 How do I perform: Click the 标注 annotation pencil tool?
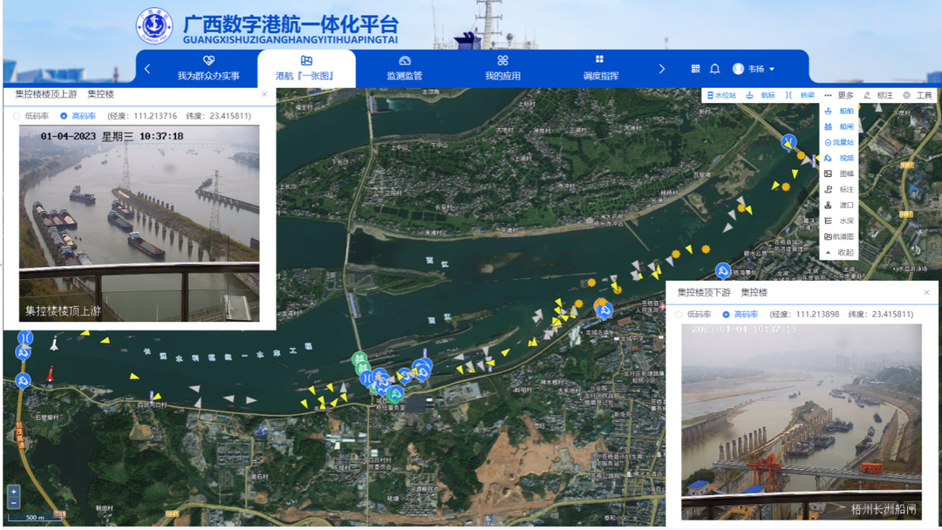click(878, 95)
